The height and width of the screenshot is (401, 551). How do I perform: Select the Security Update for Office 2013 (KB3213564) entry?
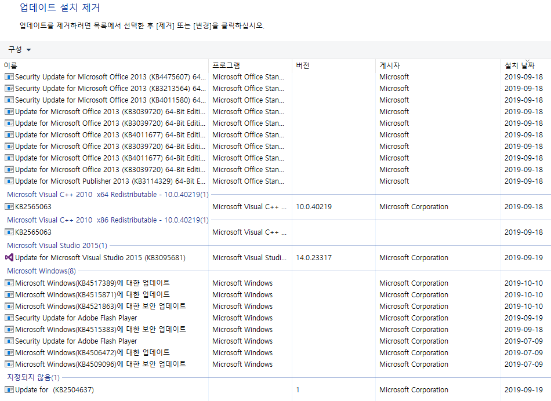click(110, 88)
